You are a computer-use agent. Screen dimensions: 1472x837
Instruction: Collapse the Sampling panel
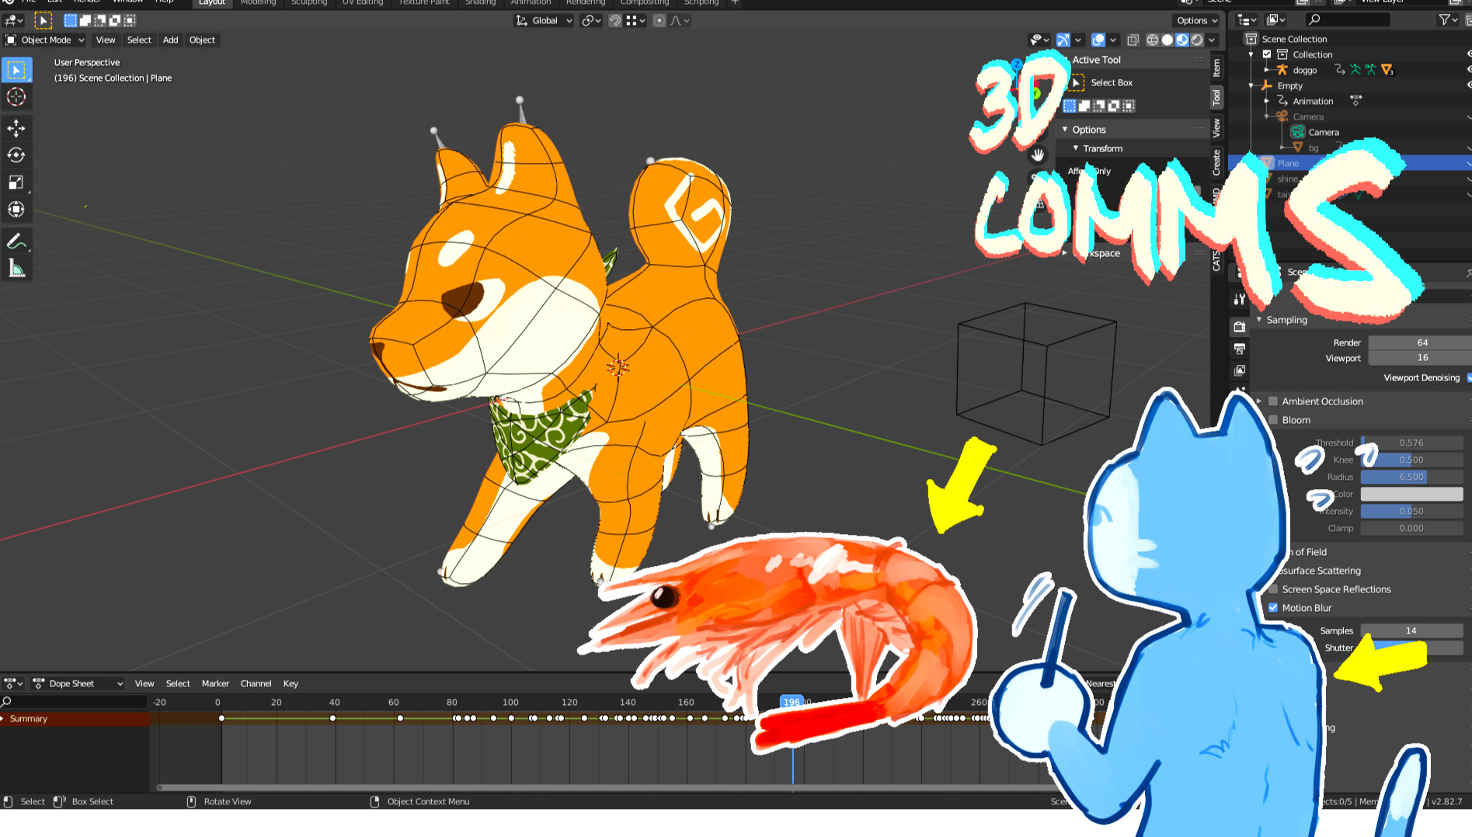(1259, 320)
